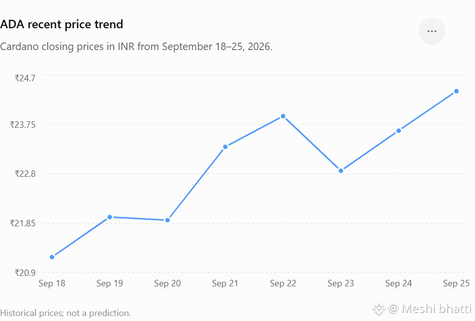Viewport: 475px width, 321px height.
Task: Click the Sep 18 data point
Action: pyautogui.click(x=52, y=257)
